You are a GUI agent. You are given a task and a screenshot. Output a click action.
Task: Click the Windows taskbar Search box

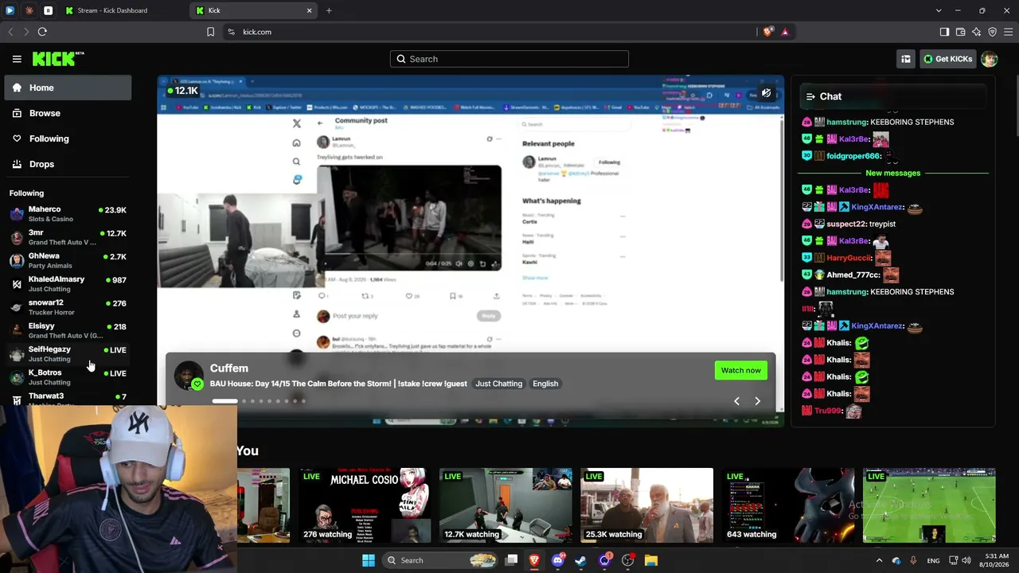pos(442,560)
